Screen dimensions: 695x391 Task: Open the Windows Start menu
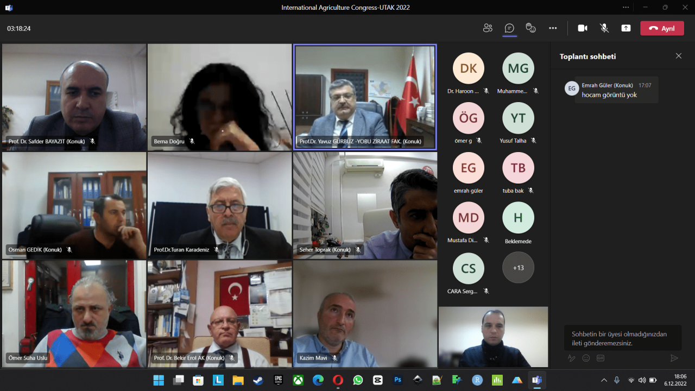(x=159, y=380)
